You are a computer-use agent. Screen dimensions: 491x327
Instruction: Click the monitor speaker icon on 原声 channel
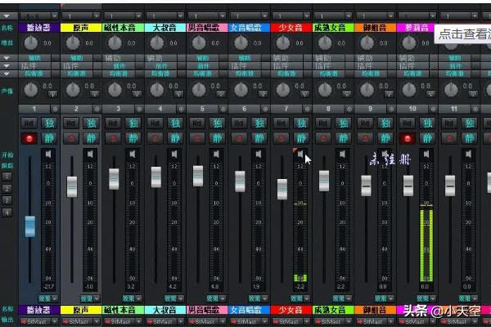point(91,154)
